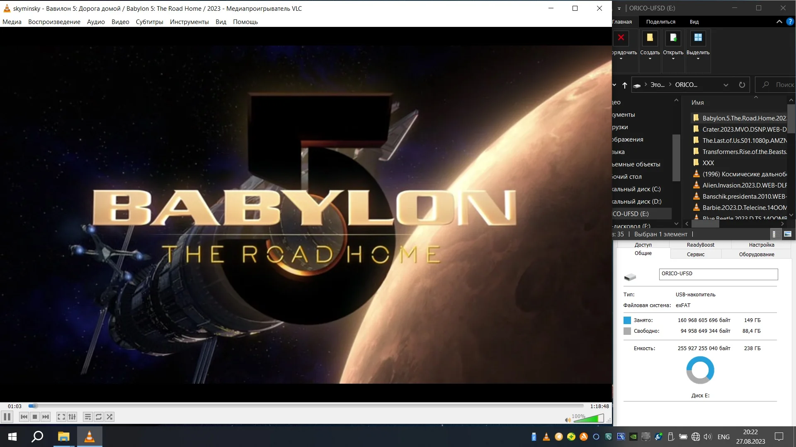Skip to next media item
This screenshot has height=447, width=796.
[x=46, y=417]
